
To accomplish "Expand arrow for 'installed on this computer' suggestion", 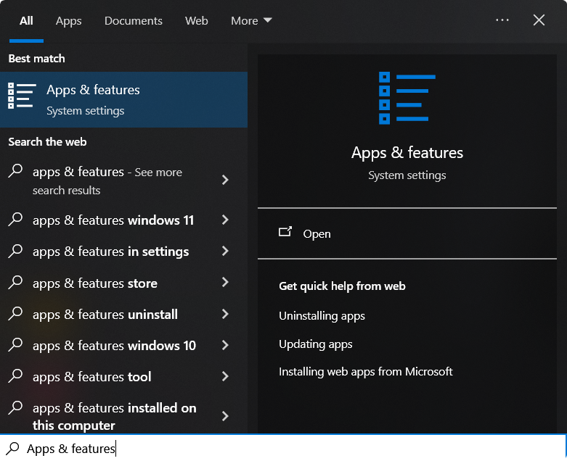I will tap(225, 416).
